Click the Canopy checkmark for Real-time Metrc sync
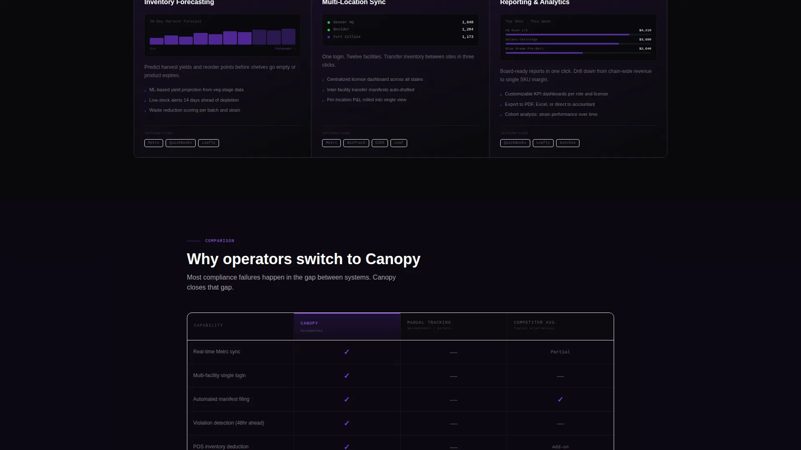Screen dimensions: 801x450 (x=347, y=352)
